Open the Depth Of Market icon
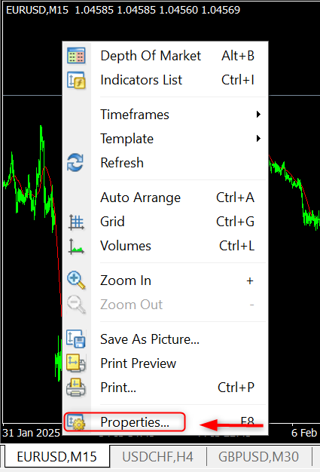 [x=76, y=56]
